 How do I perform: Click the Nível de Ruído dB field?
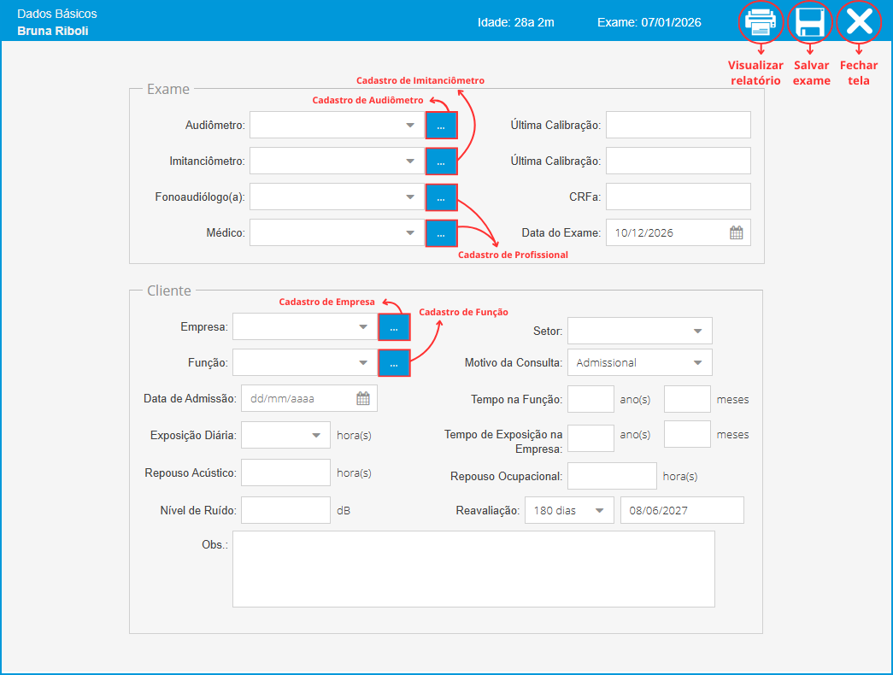(285, 510)
